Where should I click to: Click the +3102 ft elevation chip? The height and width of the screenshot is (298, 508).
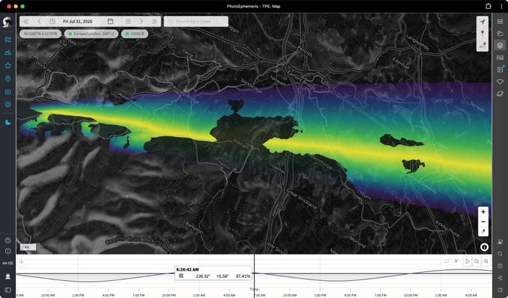coord(135,34)
